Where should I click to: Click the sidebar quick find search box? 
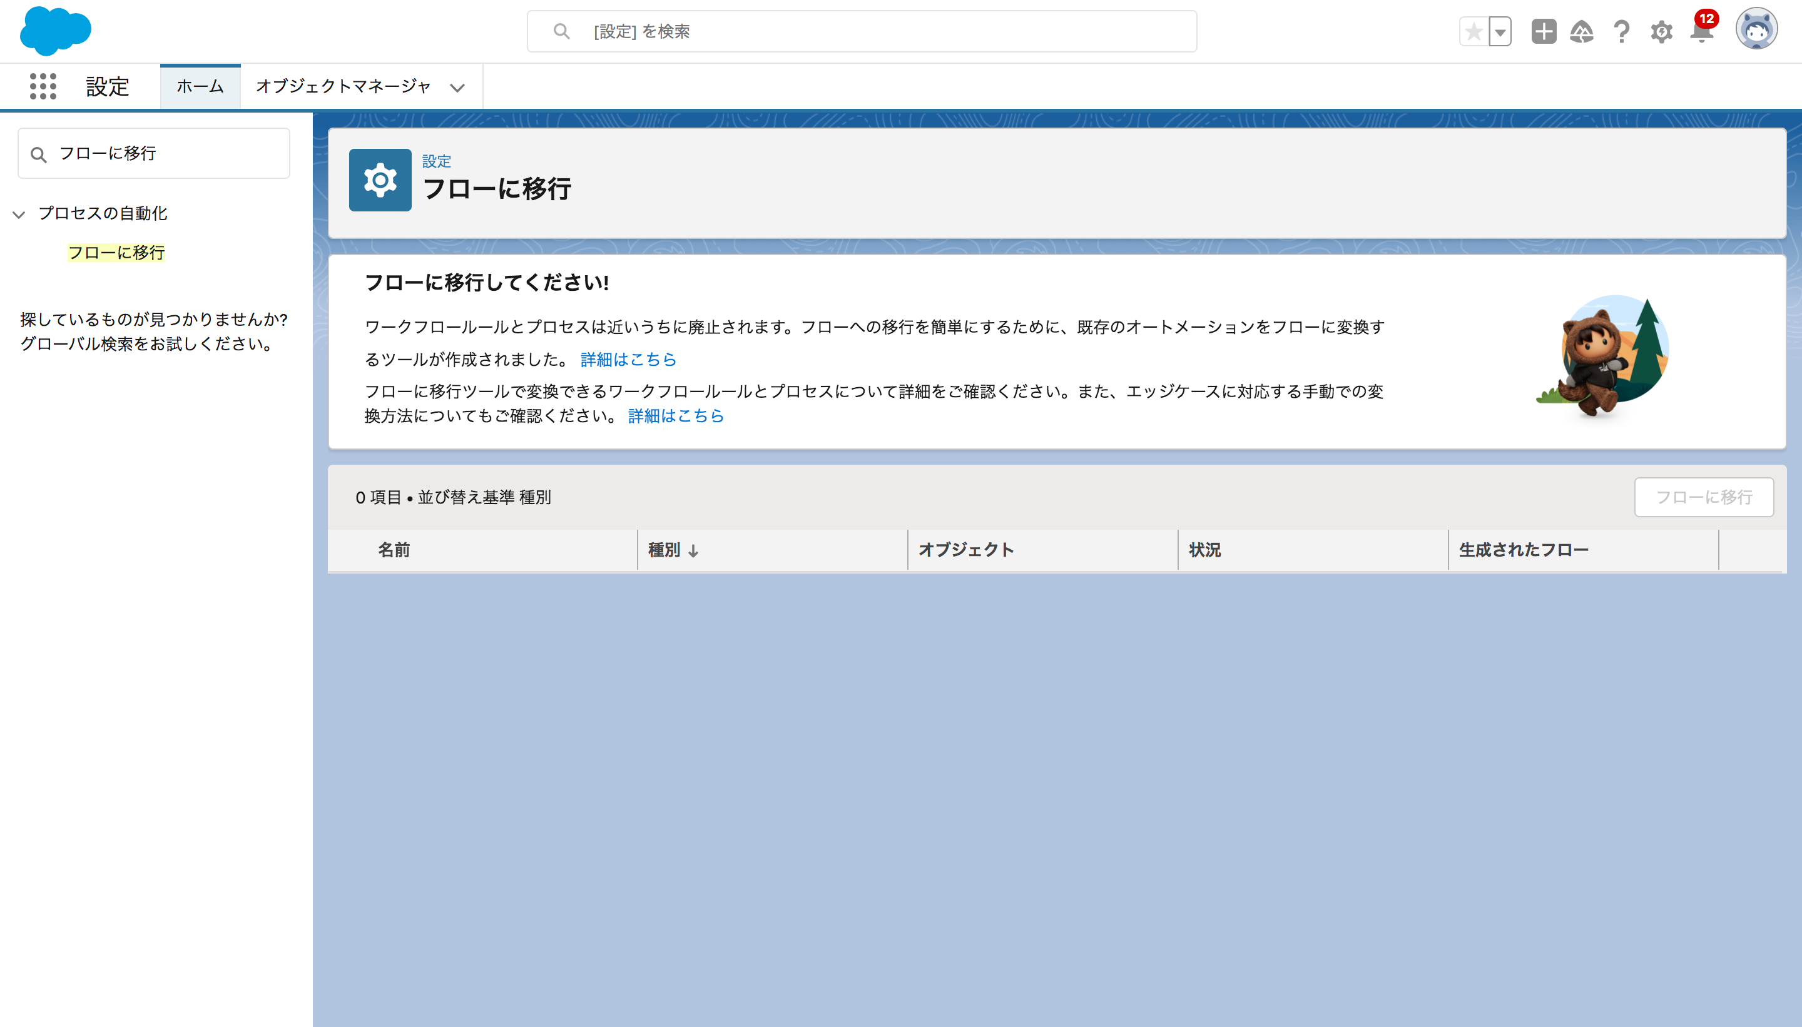154,153
